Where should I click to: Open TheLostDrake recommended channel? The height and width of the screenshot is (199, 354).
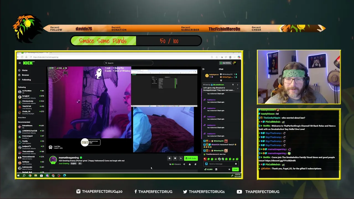pos(31,152)
